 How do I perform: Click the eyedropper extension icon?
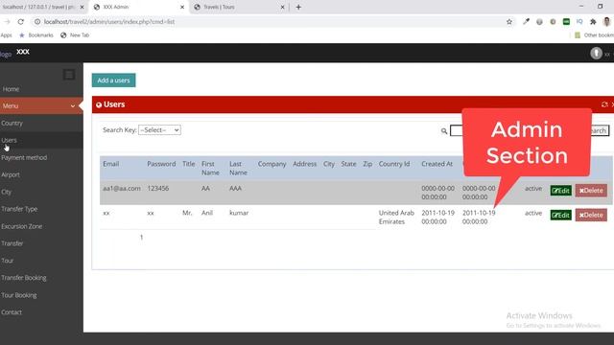pos(526,22)
